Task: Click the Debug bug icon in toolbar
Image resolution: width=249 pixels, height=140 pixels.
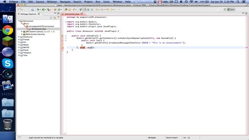Action: [x=38, y=10]
